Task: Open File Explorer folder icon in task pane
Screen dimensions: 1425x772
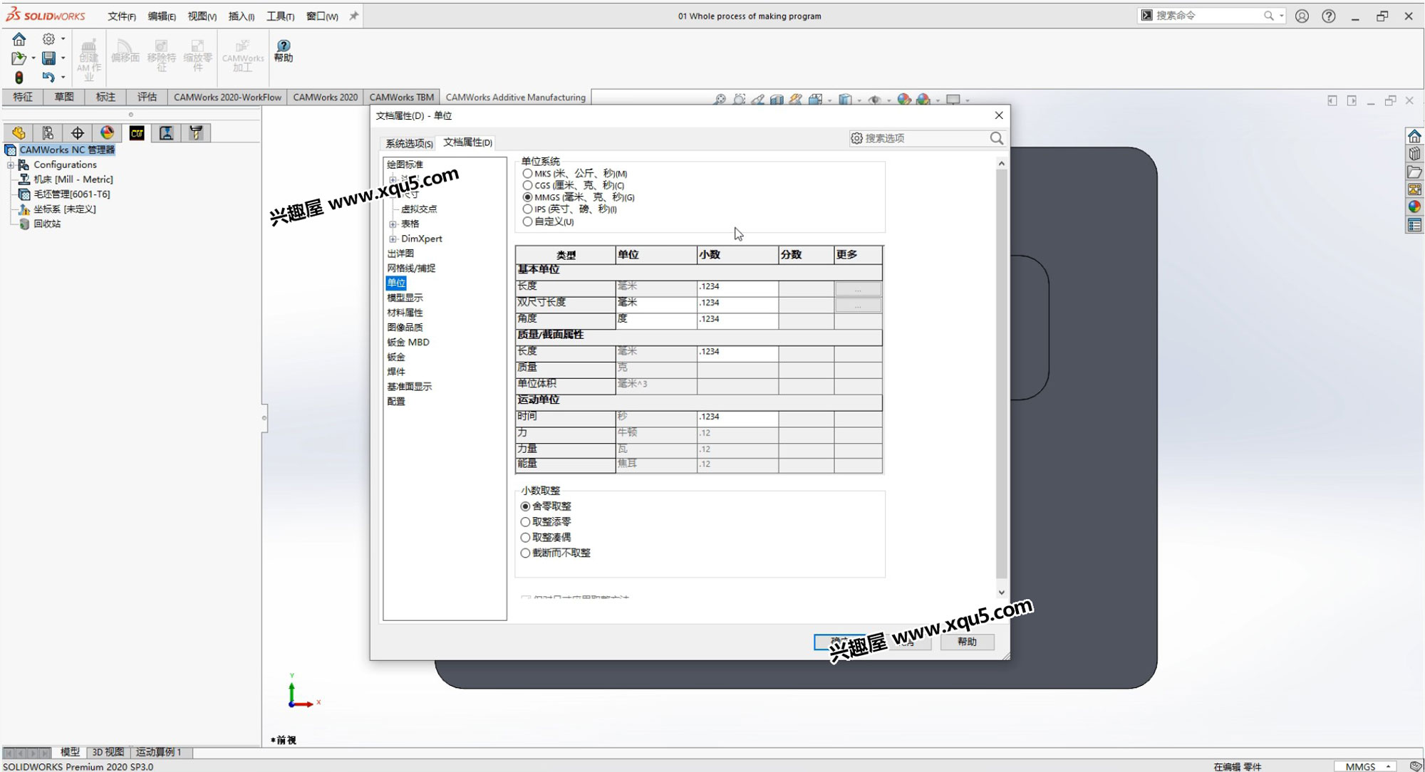Action: point(1414,172)
